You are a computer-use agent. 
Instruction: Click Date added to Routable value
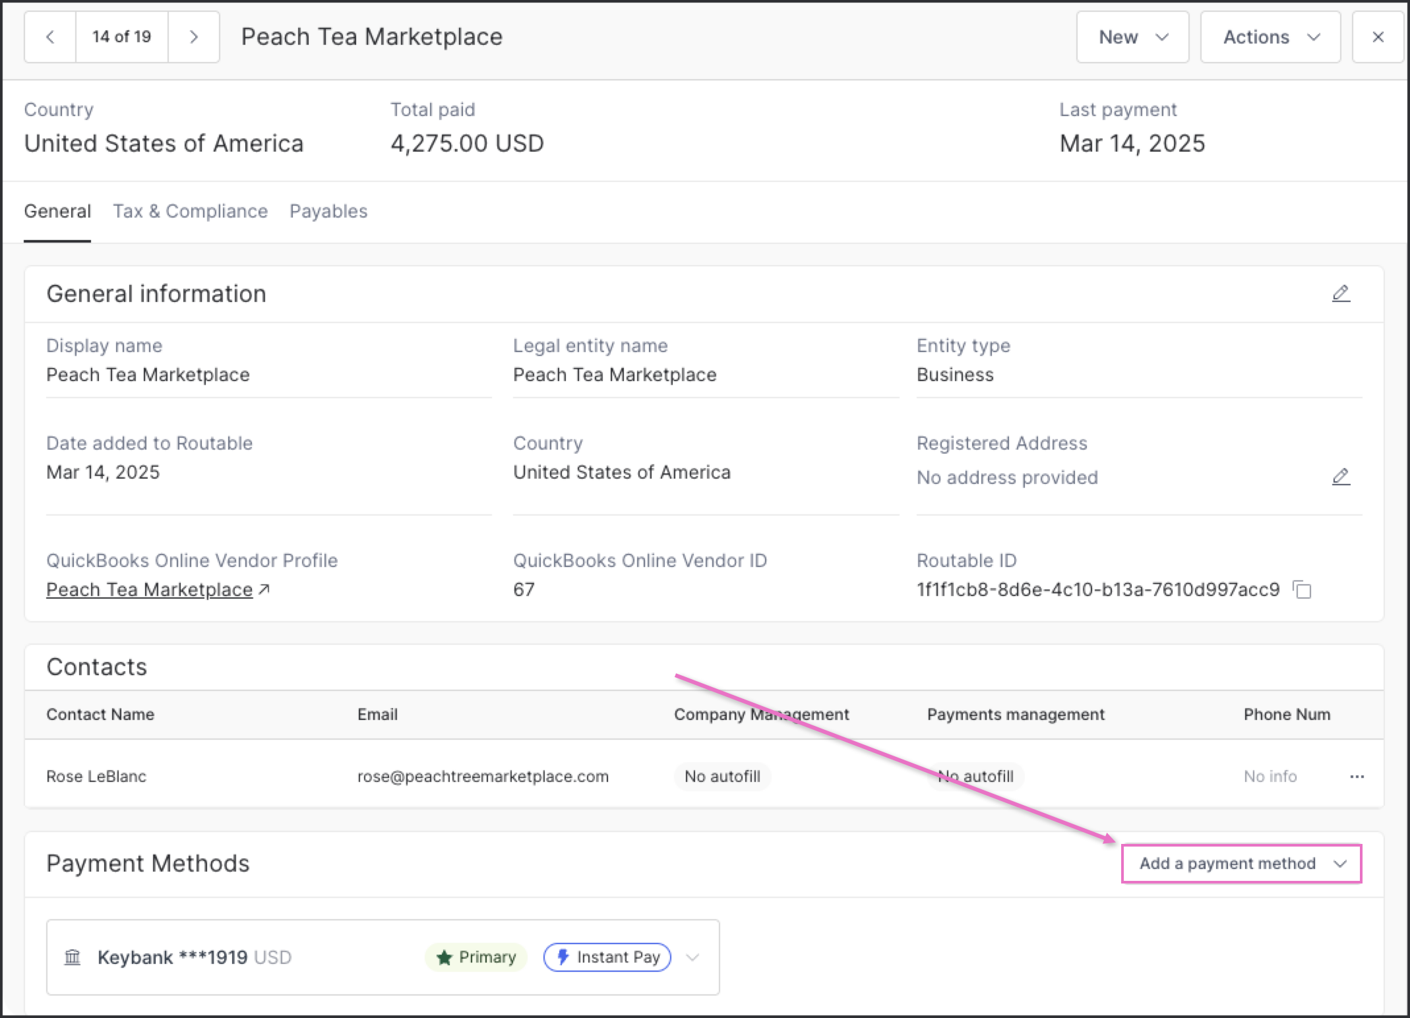click(x=103, y=472)
